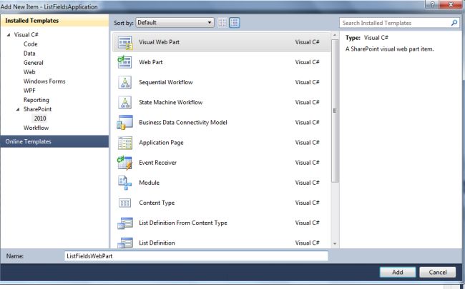
Task: Select the "Content Type" row text
Action: pos(157,203)
